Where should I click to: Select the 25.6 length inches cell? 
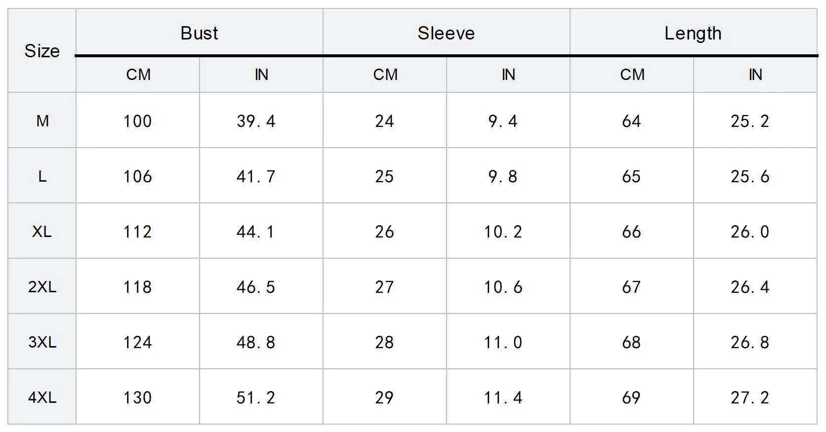pyautogui.click(x=750, y=176)
